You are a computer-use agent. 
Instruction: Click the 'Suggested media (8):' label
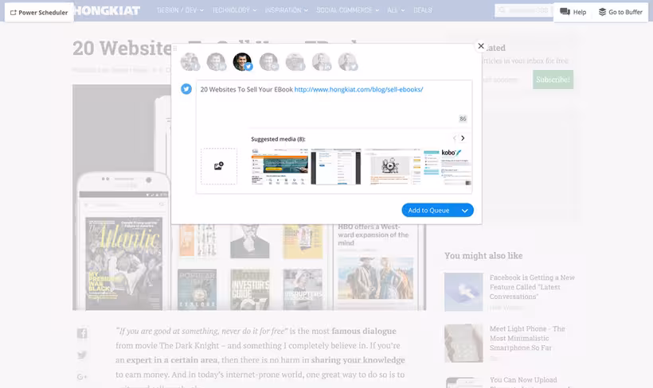point(278,139)
